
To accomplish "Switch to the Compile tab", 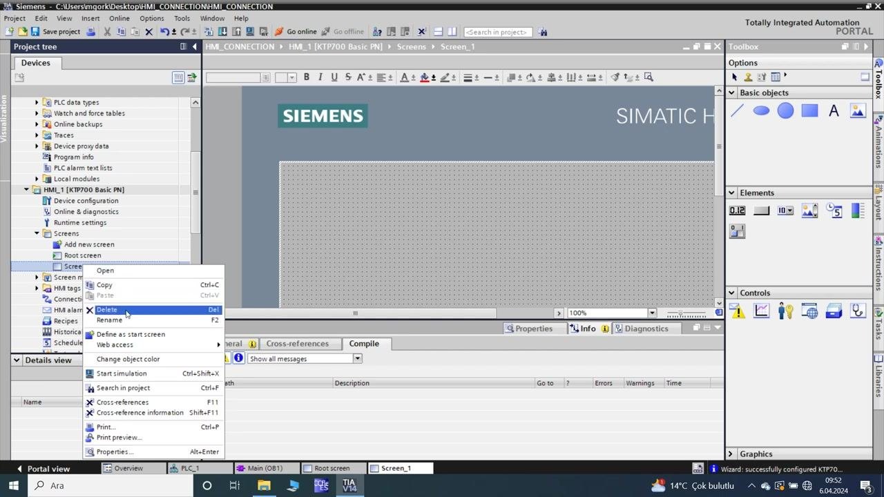I will [x=364, y=344].
